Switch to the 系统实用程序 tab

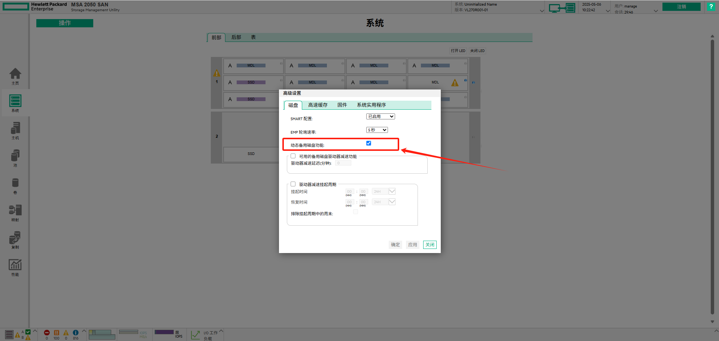pos(371,105)
